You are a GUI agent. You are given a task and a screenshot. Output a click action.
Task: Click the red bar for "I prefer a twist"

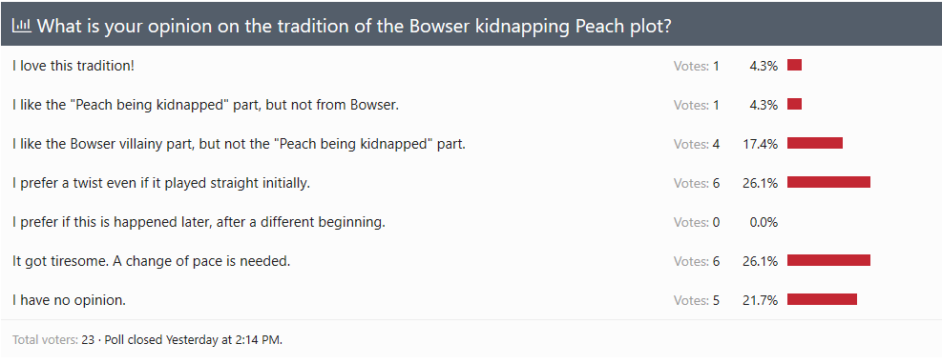(828, 182)
